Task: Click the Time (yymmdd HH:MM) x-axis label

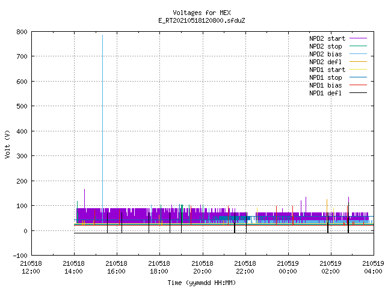Action: coord(202,283)
